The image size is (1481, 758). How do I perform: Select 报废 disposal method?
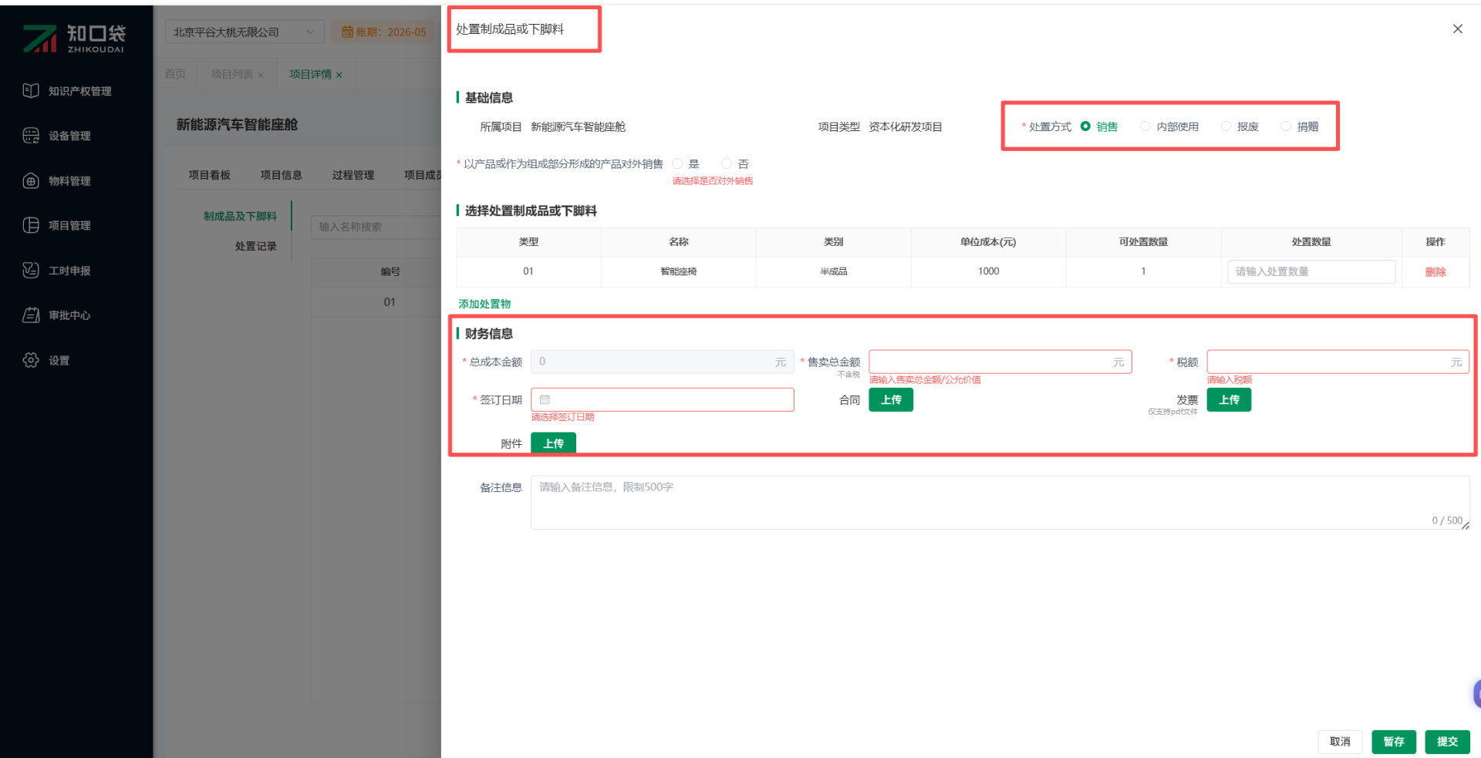point(1226,126)
